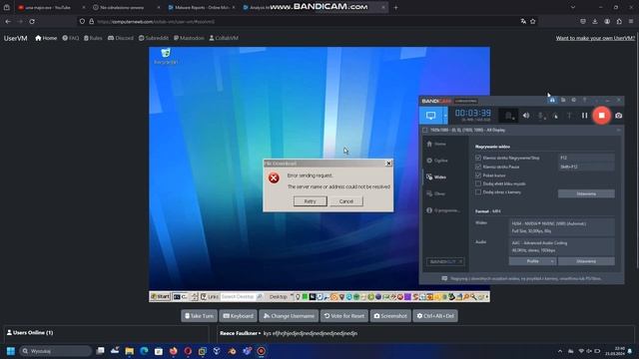Screen dimensions: 639x359
Task: Click the translate page icon in the address bar
Action: pos(523,21)
